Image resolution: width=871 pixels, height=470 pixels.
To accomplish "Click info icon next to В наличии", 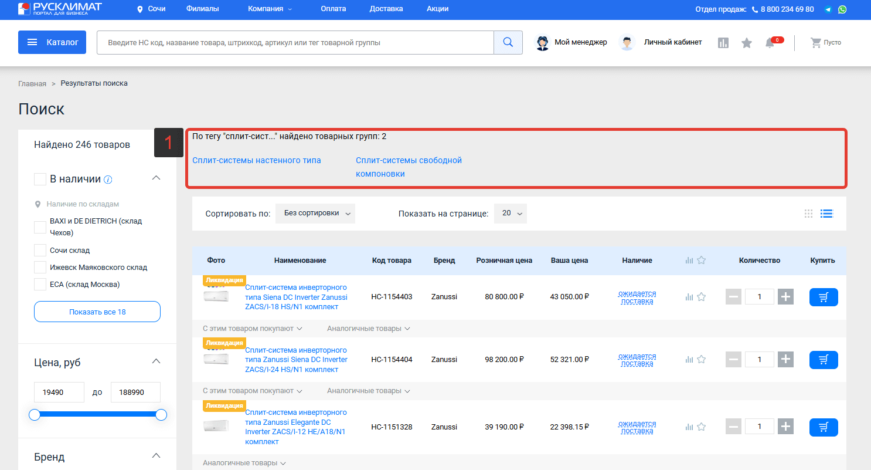I will 108,180.
